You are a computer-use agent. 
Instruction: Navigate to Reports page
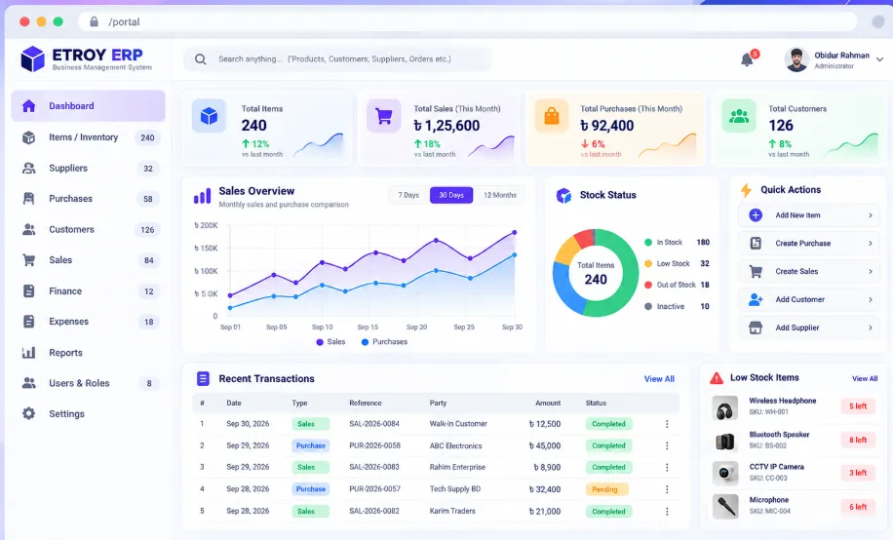pyautogui.click(x=89, y=353)
